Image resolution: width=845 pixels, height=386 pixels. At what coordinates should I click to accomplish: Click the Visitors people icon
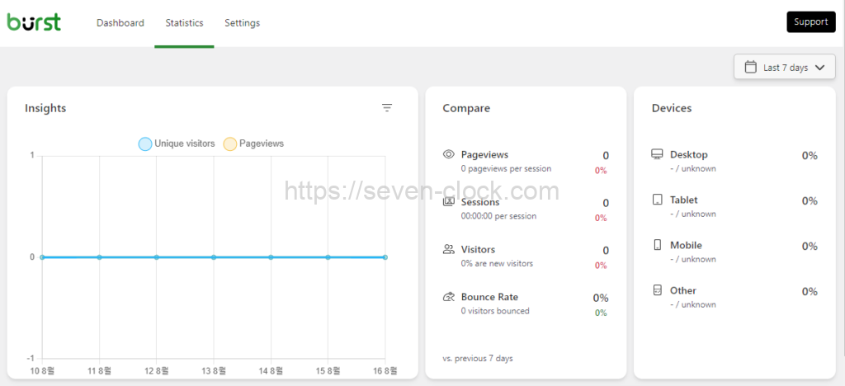pos(449,249)
